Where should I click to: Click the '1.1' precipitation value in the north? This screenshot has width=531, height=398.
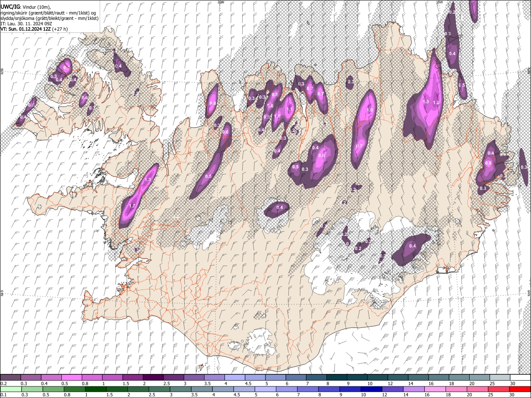pyautogui.click(x=290, y=109)
